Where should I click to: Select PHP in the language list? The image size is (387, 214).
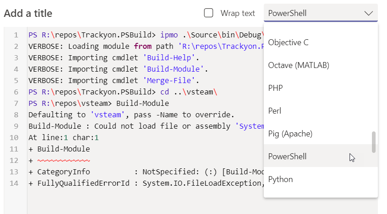[321, 88]
